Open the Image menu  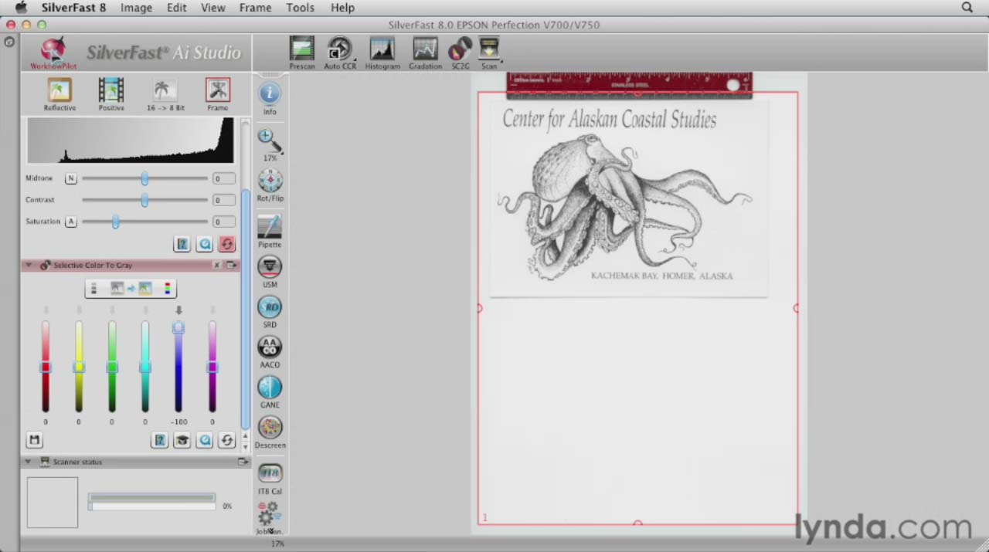(136, 8)
